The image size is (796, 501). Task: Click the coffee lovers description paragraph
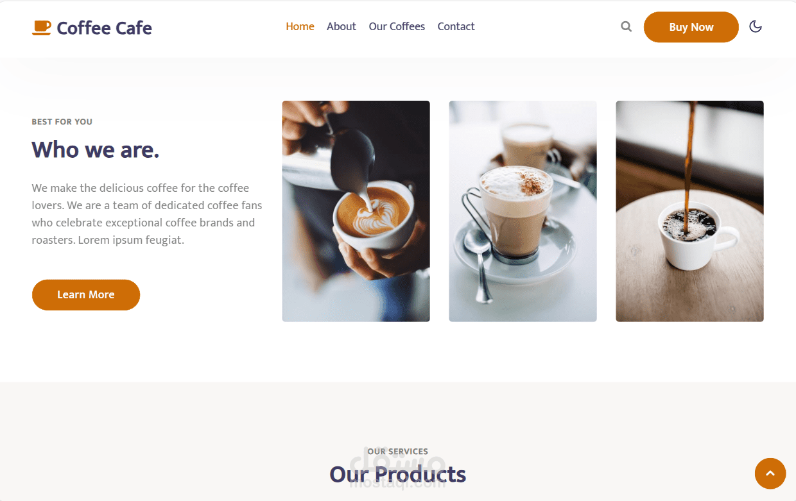tap(147, 214)
